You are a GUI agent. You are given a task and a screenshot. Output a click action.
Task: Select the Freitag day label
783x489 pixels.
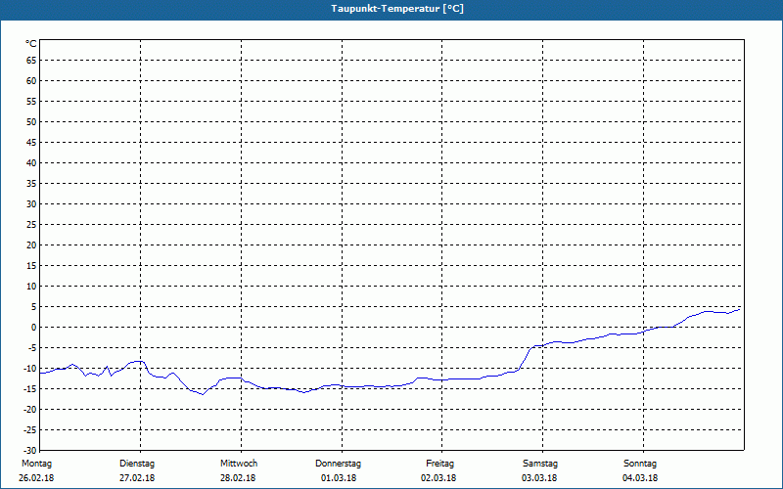[439, 464]
